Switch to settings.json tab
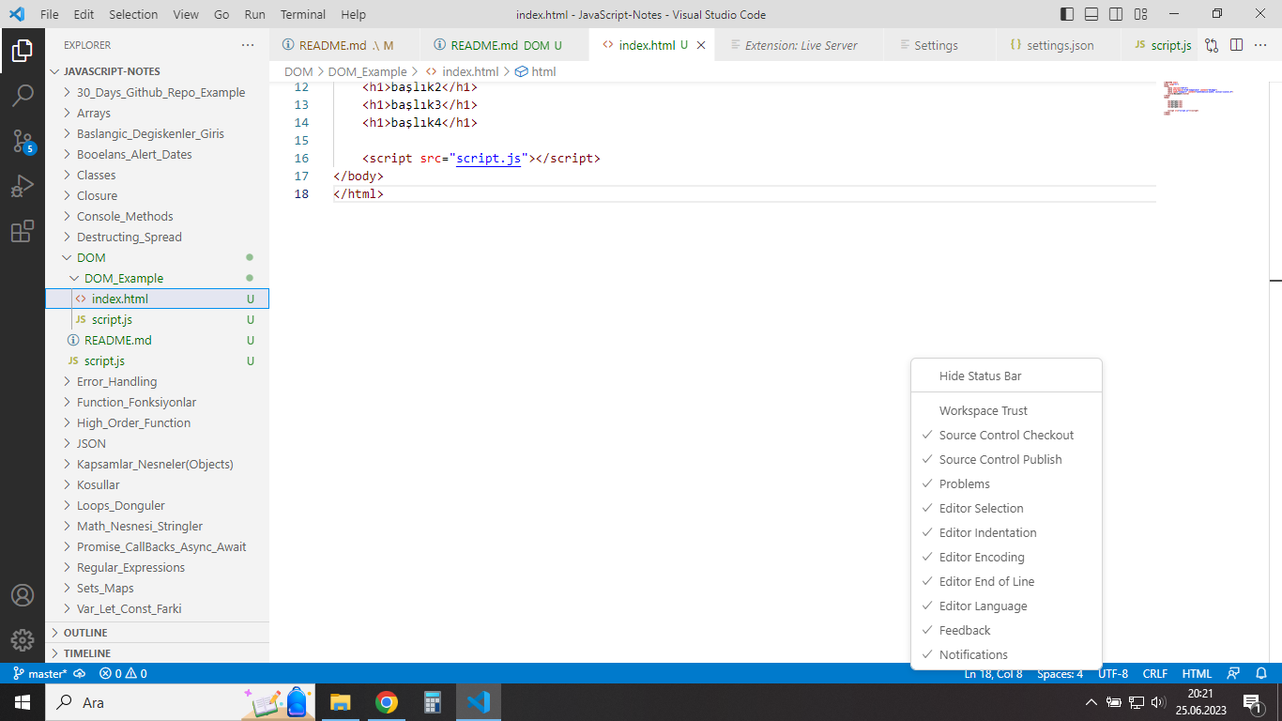This screenshot has height=721, width=1282. click(1059, 45)
